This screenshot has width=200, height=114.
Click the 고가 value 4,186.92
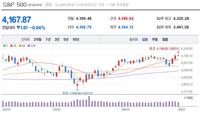point(126,18)
